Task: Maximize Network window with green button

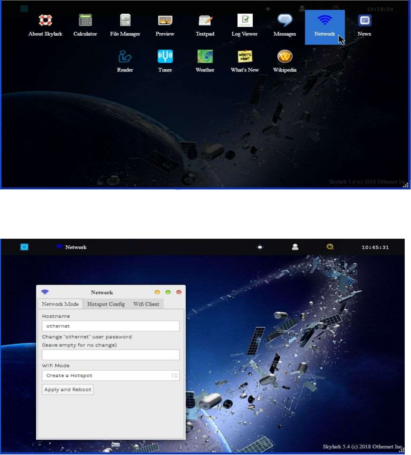Action: pos(168,292)
